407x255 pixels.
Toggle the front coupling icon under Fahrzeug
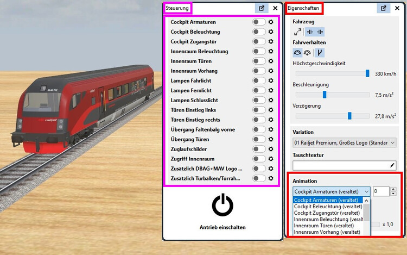pyautogui.click(x=310, y=32)
